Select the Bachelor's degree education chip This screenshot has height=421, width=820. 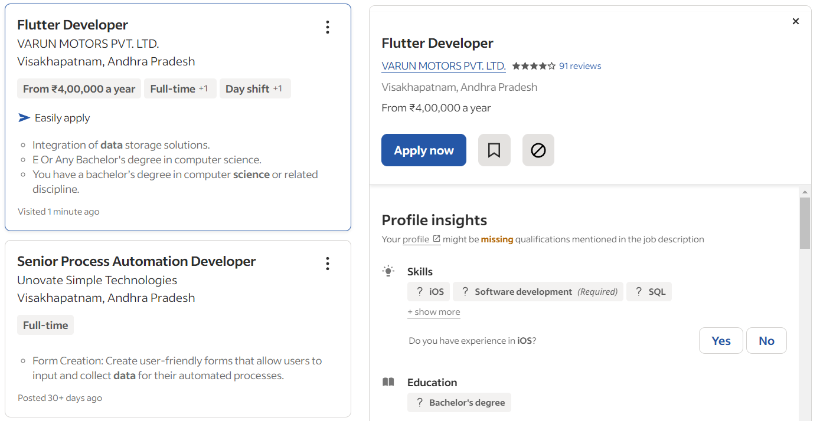point(459,403)
